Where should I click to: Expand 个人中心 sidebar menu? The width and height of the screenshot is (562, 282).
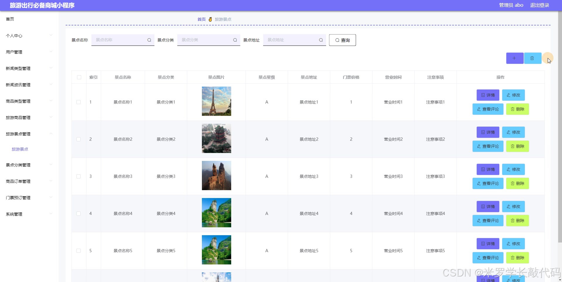tap(29, 36)
